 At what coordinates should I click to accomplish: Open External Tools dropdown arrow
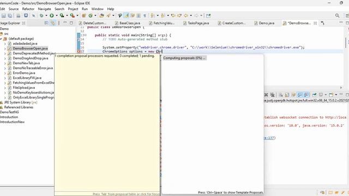tap(77, 16)
